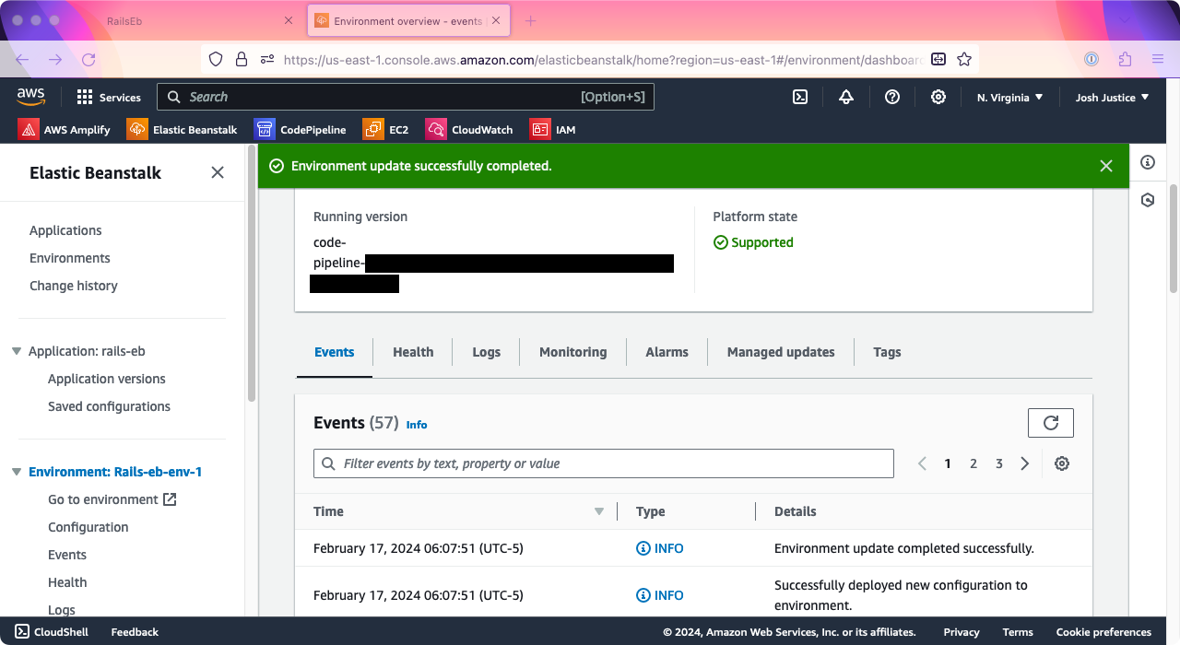Open the Terms footer link
Screen dimensions: 1180x645
(1018, 632)
